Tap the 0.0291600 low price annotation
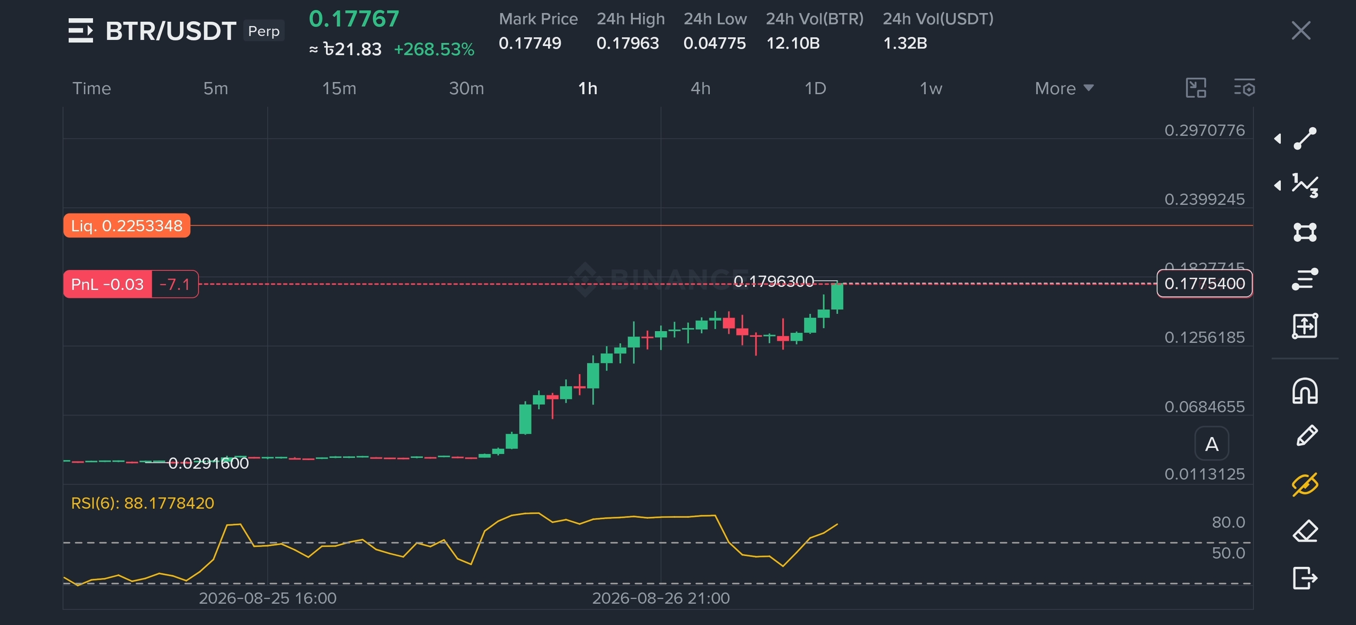The height and width of the screenshot is (625, 1356). (x=209, y=463)
